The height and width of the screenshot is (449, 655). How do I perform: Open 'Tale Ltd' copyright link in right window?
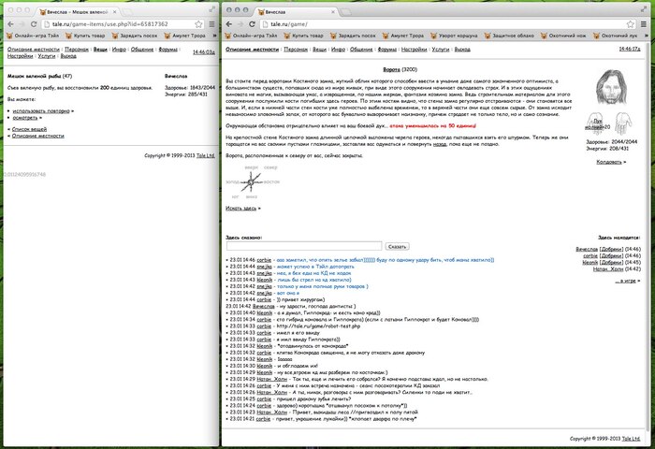click(631, 439)
